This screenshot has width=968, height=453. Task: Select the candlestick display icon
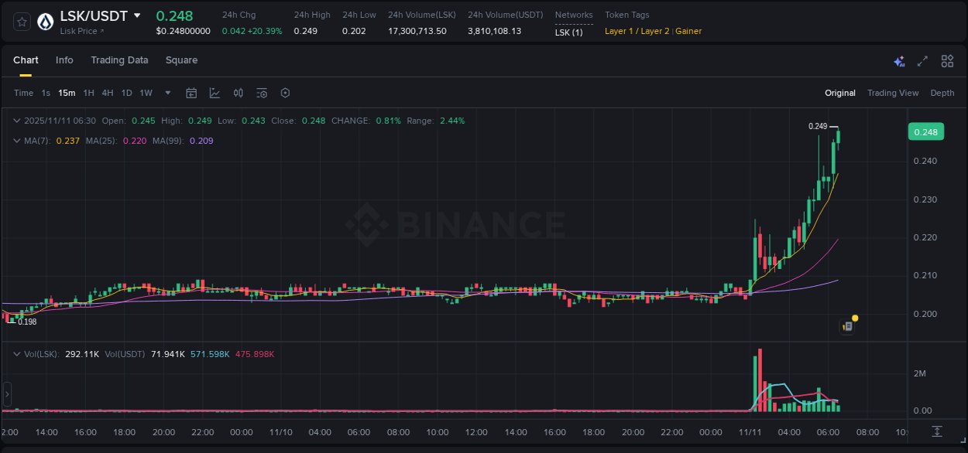239,93
